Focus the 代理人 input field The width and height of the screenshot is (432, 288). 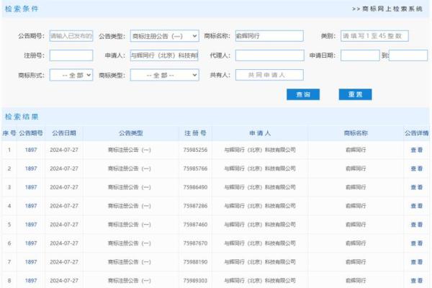[269, 55]
